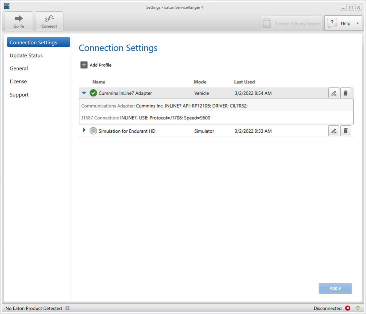Click the green wireless signal status icon
Viewport: 366px width, 314px height.
pyautogui.click(x=358, y=308)
